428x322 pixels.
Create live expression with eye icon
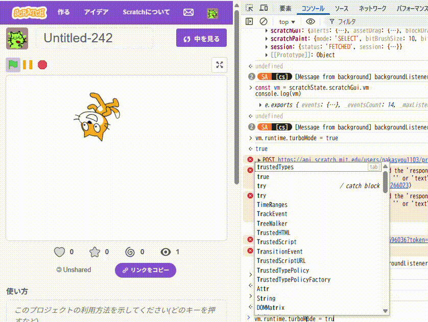click(x=311, y=21)
